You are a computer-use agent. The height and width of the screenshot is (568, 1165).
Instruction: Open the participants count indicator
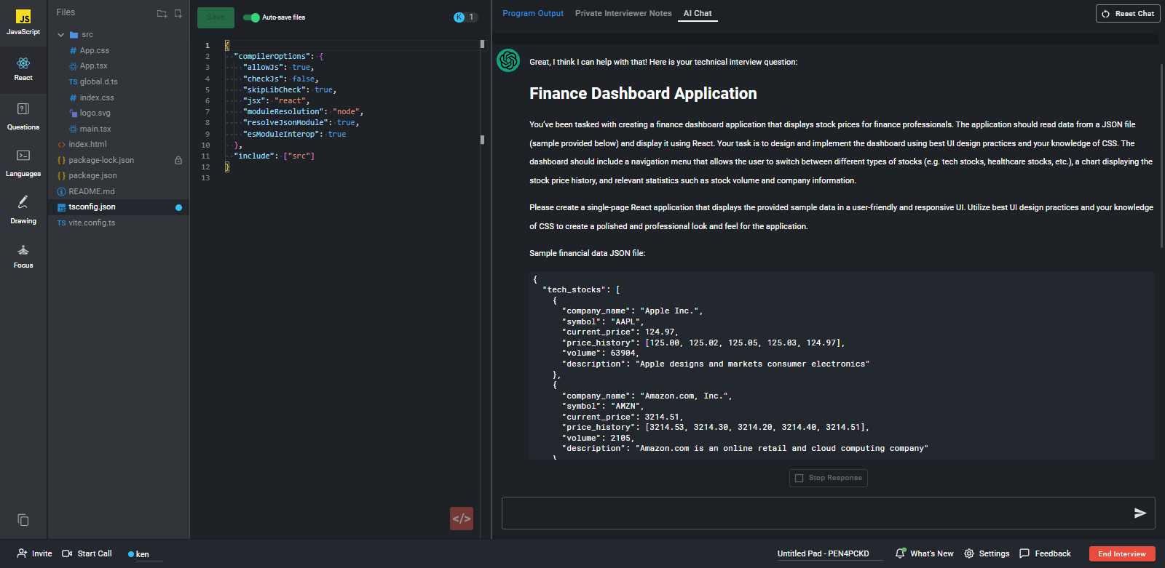[465, 17]
